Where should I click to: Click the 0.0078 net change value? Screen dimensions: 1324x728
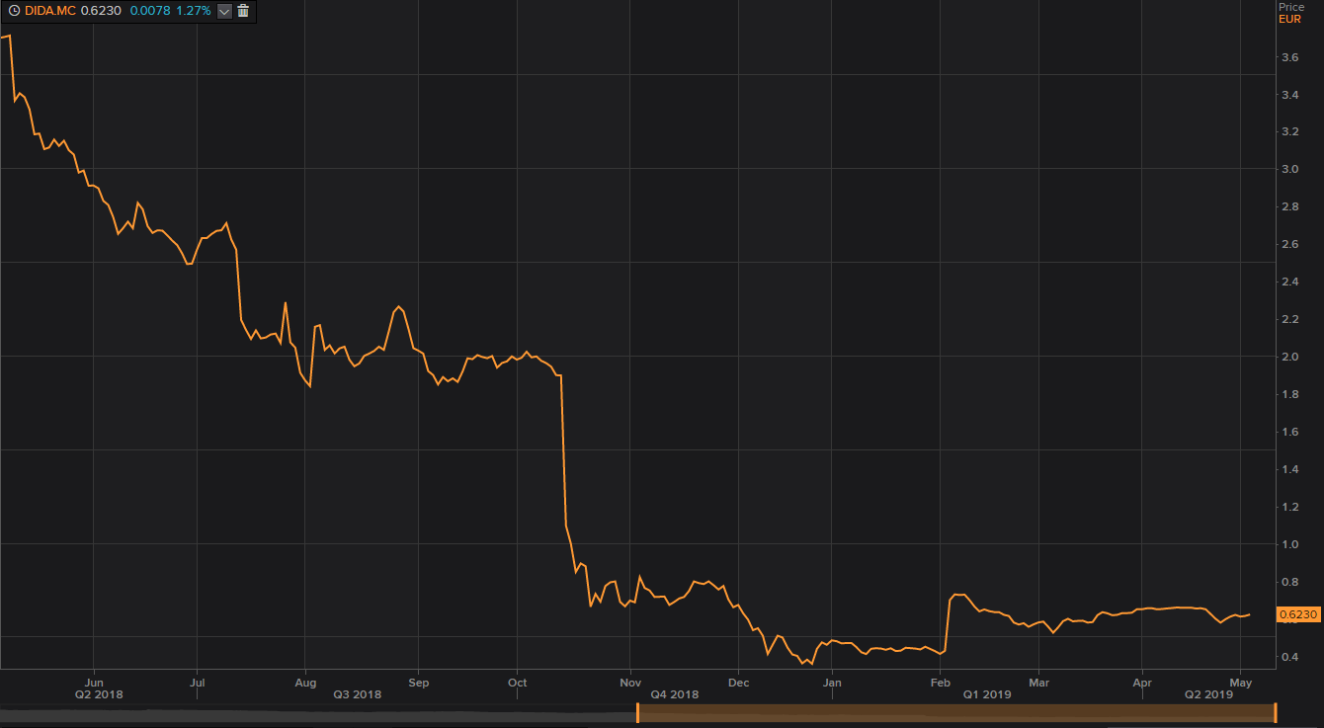pyautogui.click(x=149, y=11)
